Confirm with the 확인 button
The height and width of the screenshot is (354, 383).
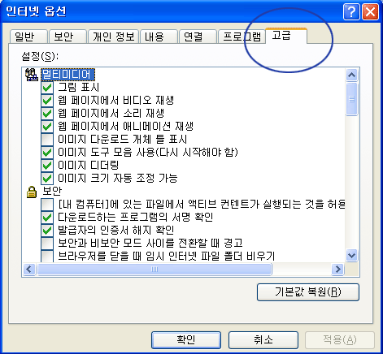[x=186, y=339]
